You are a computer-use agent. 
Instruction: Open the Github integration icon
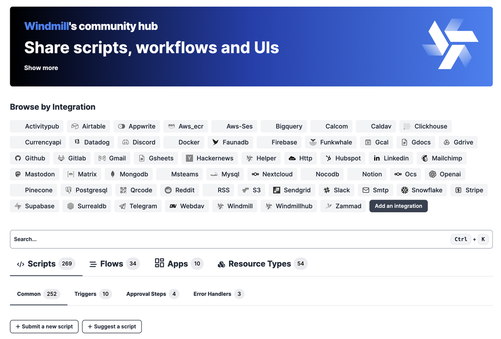(x=18, y=158)
